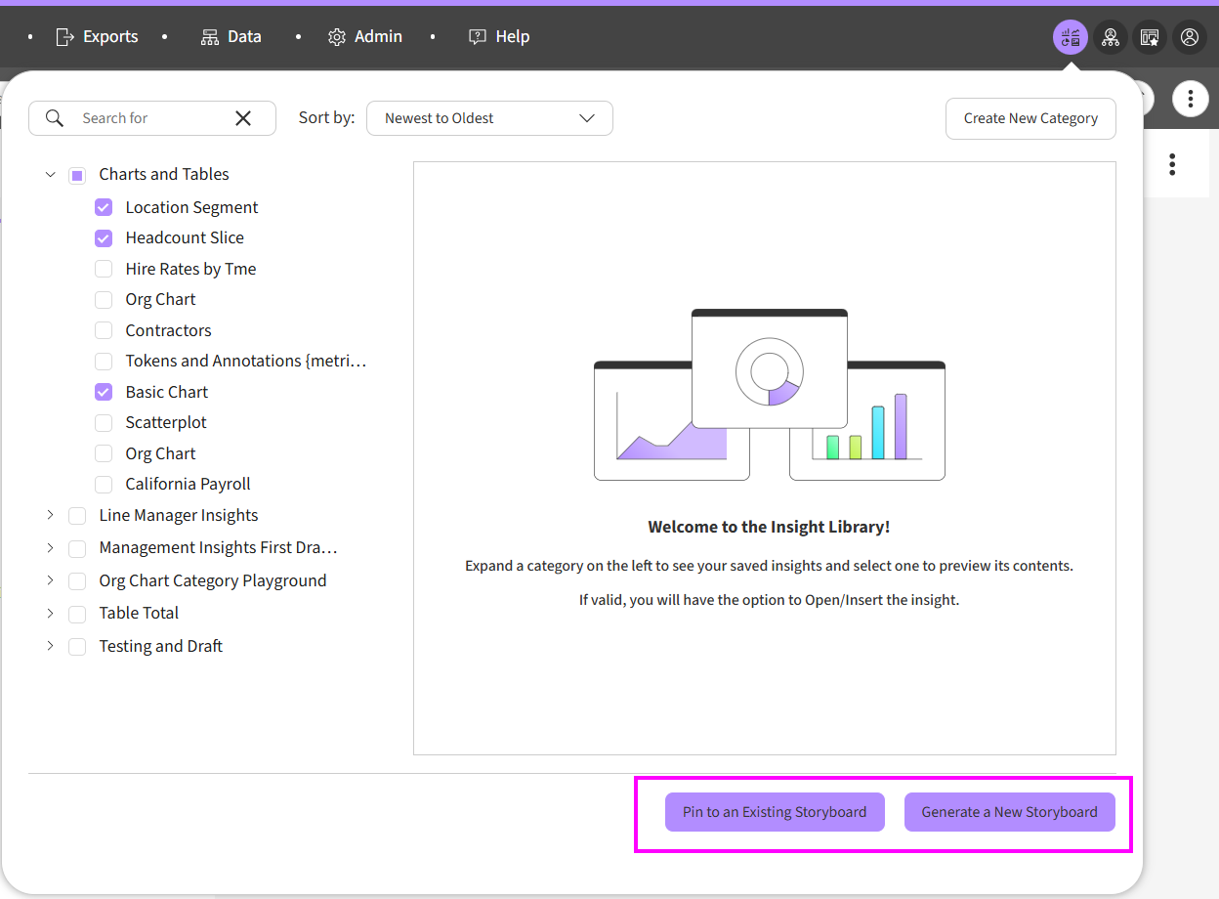Image resolution: width=1219 pixels, height=899 pixels.
Task: Open the lower three-dot options menu
Action: (x=1172, y=164)
